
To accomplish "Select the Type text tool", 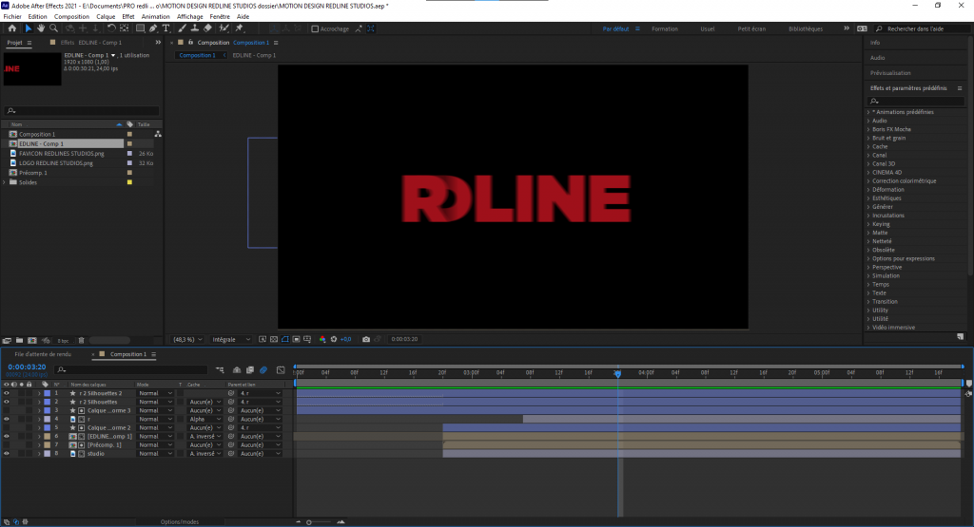I will (x=166, y=28).
